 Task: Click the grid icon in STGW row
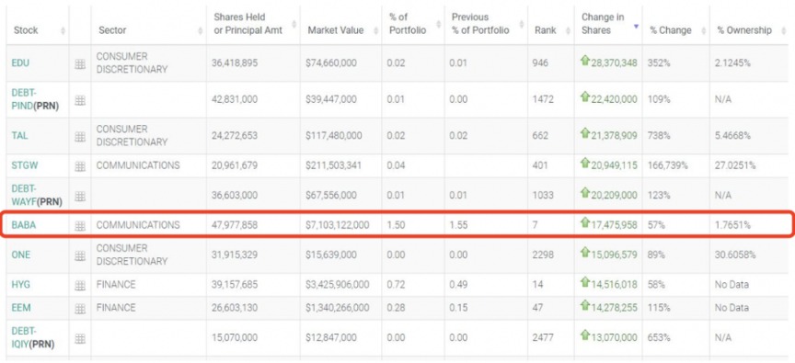80,166
